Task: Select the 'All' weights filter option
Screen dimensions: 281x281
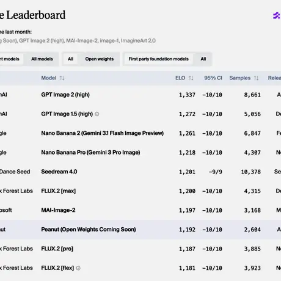Action: click(70, 59)
